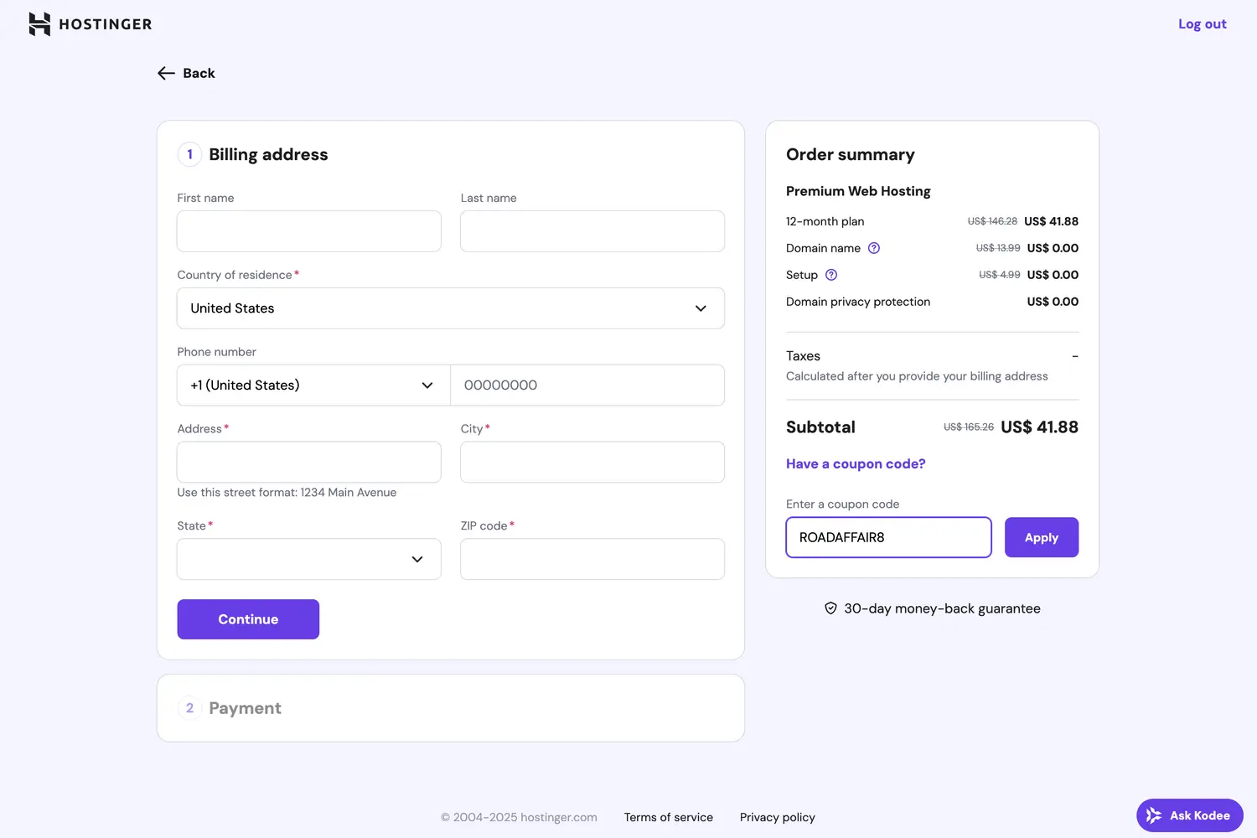Click the Hostinger logo

tap(90, 24)
